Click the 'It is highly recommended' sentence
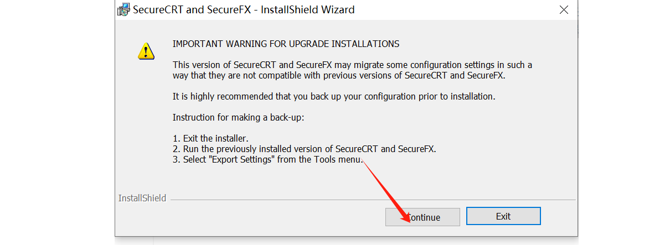The width and height of the screenshot is (670, 245). coord(333,96)
